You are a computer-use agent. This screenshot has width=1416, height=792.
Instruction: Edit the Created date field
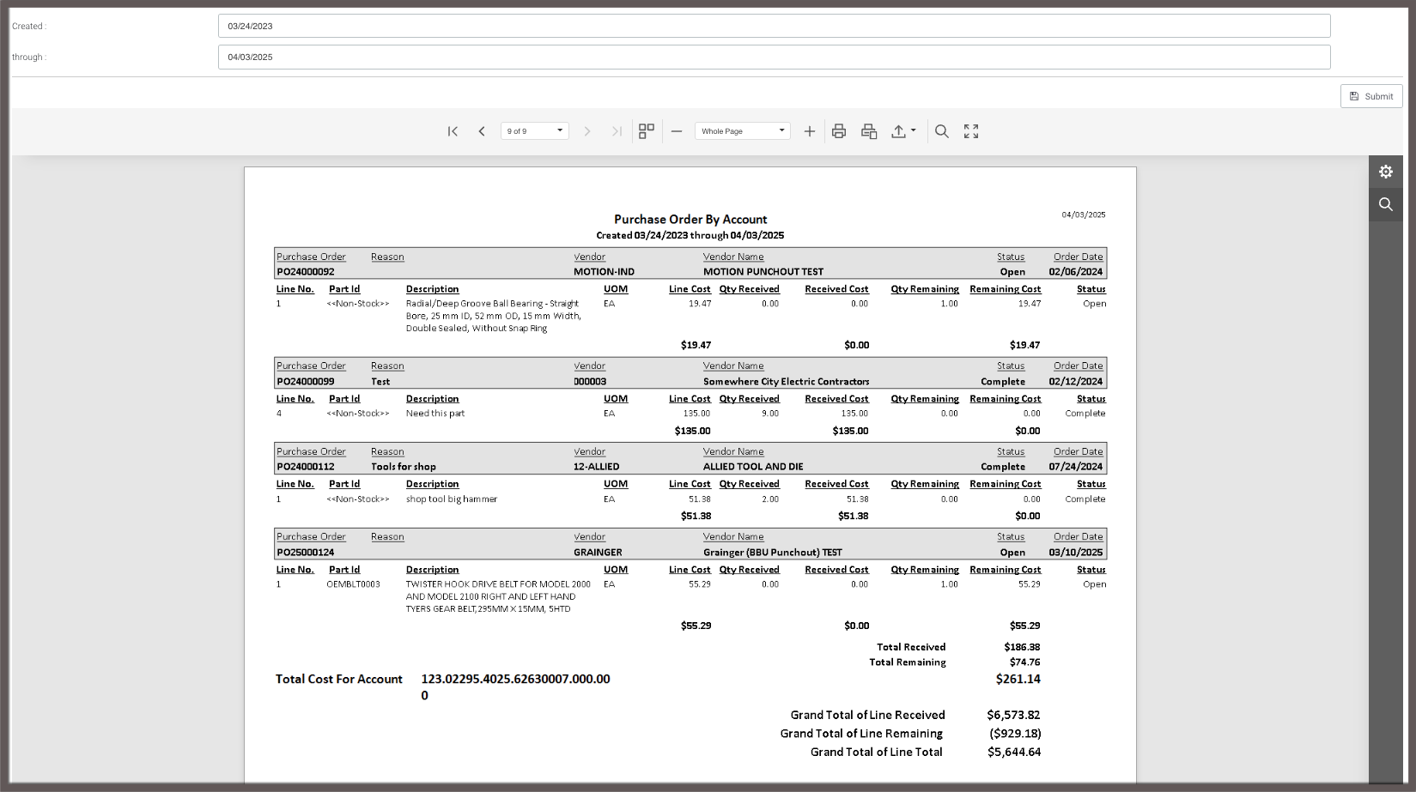(x=774, y=26)
